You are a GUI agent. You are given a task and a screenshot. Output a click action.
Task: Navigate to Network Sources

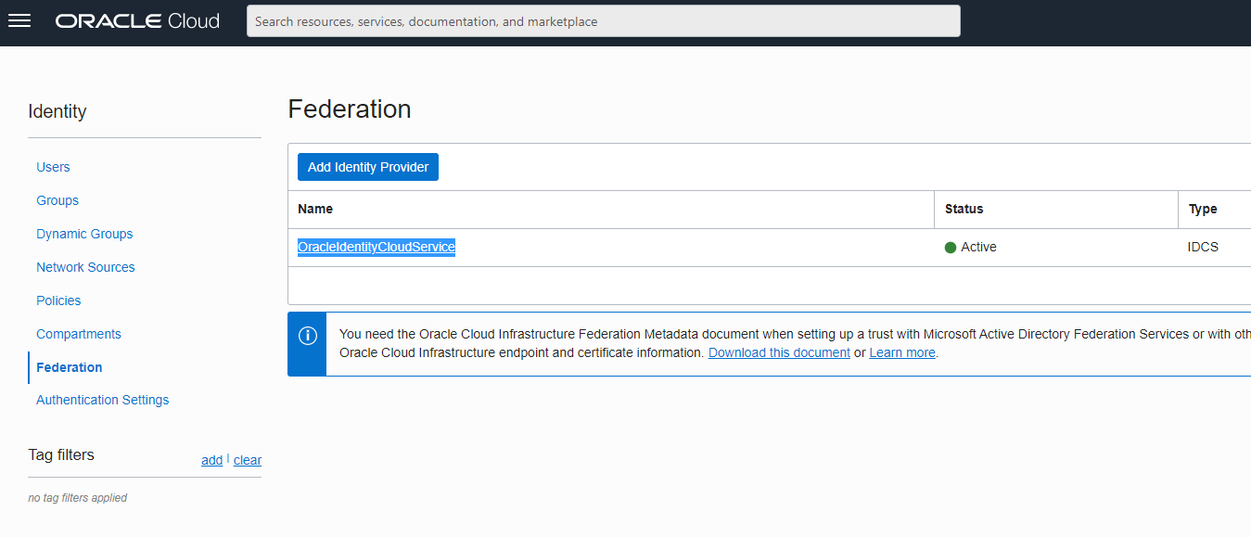click(85, 267)
